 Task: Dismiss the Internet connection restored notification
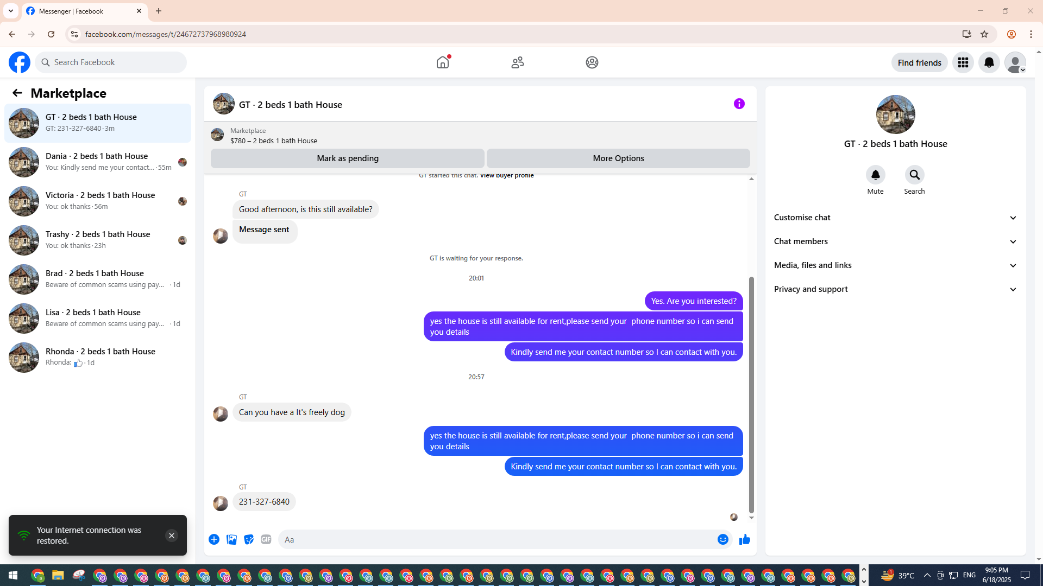coord(172,536)
